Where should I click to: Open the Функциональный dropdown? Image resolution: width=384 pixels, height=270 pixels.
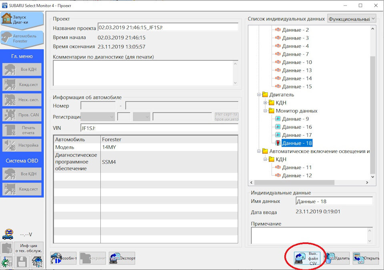pos(352,19)
